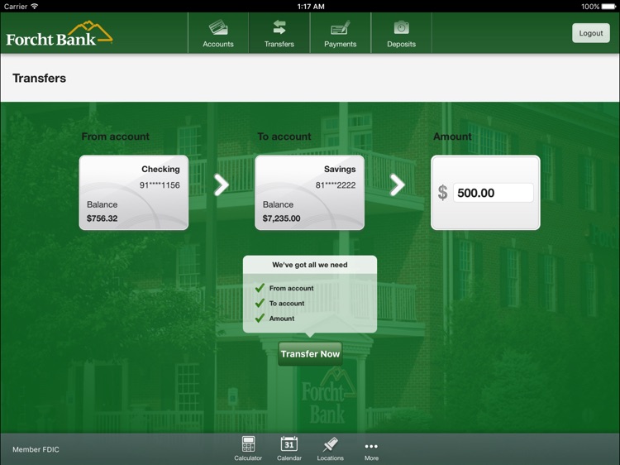Click the account number 81****2222

[336, 185]
